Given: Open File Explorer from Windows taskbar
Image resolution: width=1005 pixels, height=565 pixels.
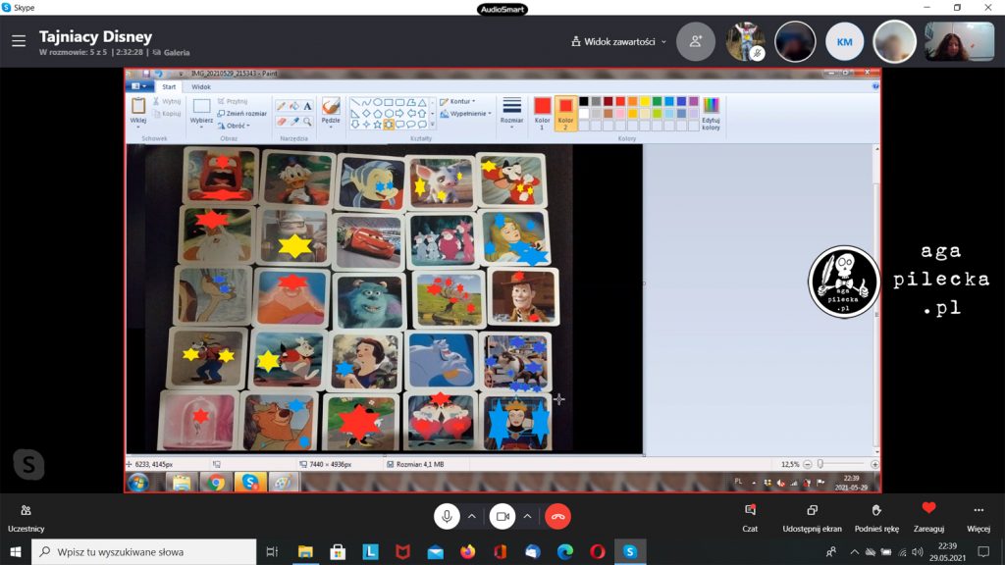Looking at the screenshot, I should pos(305,551).
